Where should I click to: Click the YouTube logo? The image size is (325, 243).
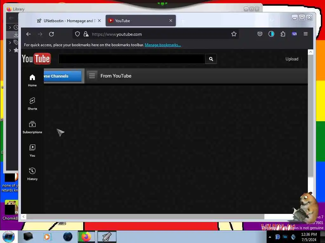click(x=36, y=59)
